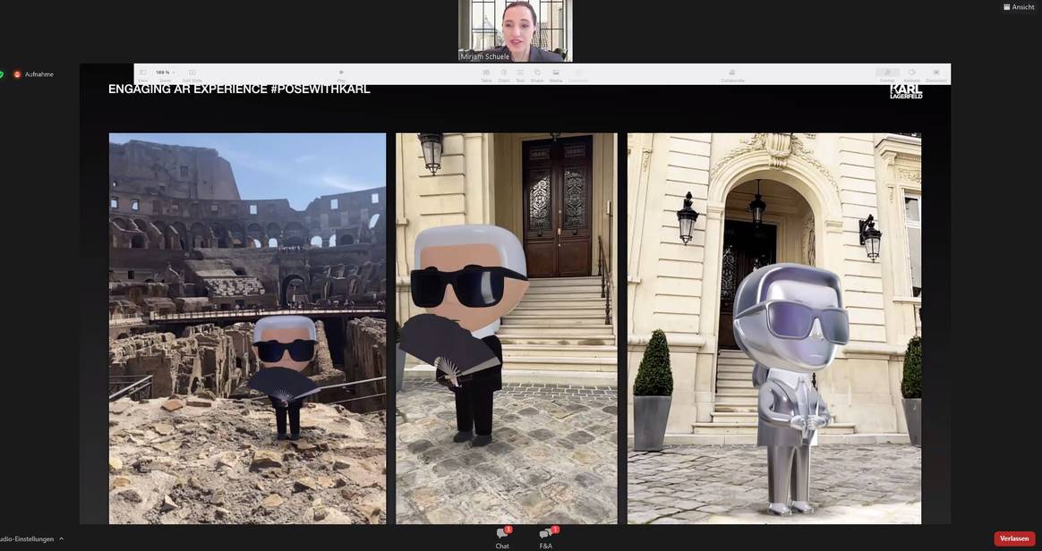Click the red Verlassen button
This screenshot has height=551, width=1042.
[x=1015, y=538]
